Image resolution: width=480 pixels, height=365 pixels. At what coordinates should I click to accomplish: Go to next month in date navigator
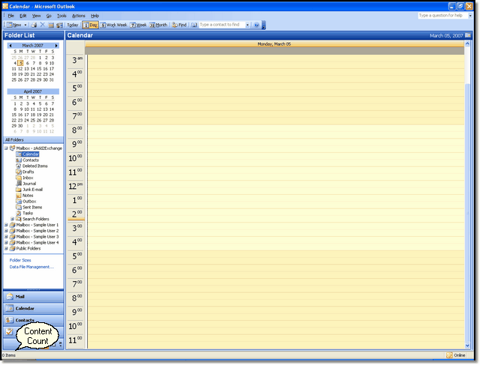coord(56,46)
